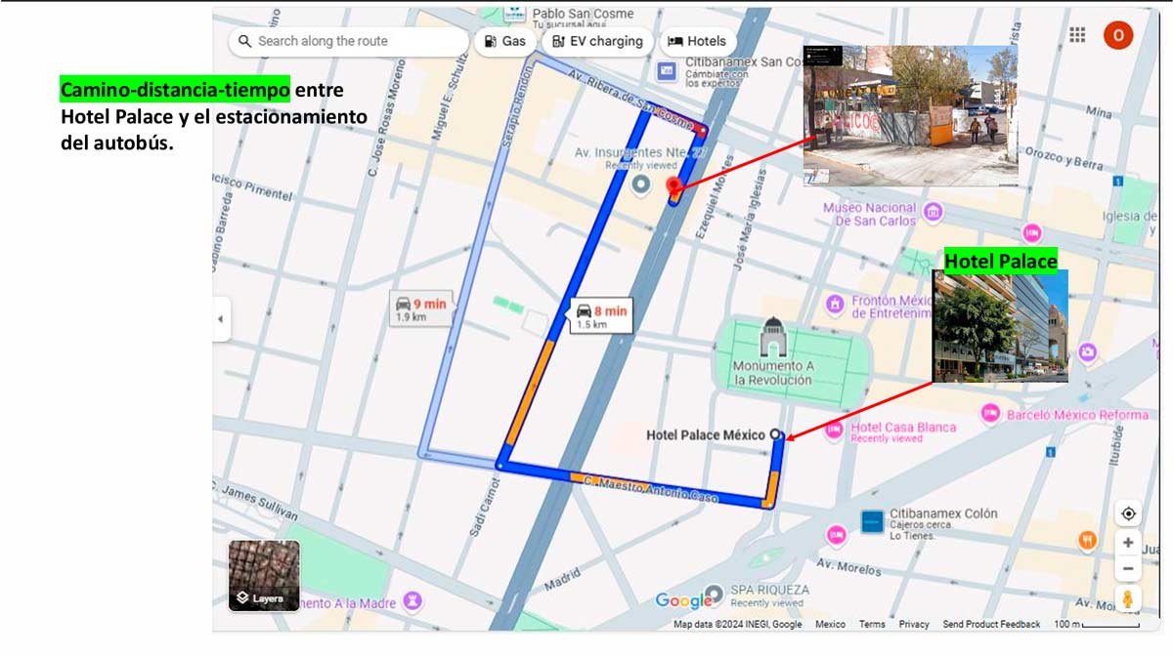
Task: Open the Layers satellite thumbnail
Action: point(264,575)
